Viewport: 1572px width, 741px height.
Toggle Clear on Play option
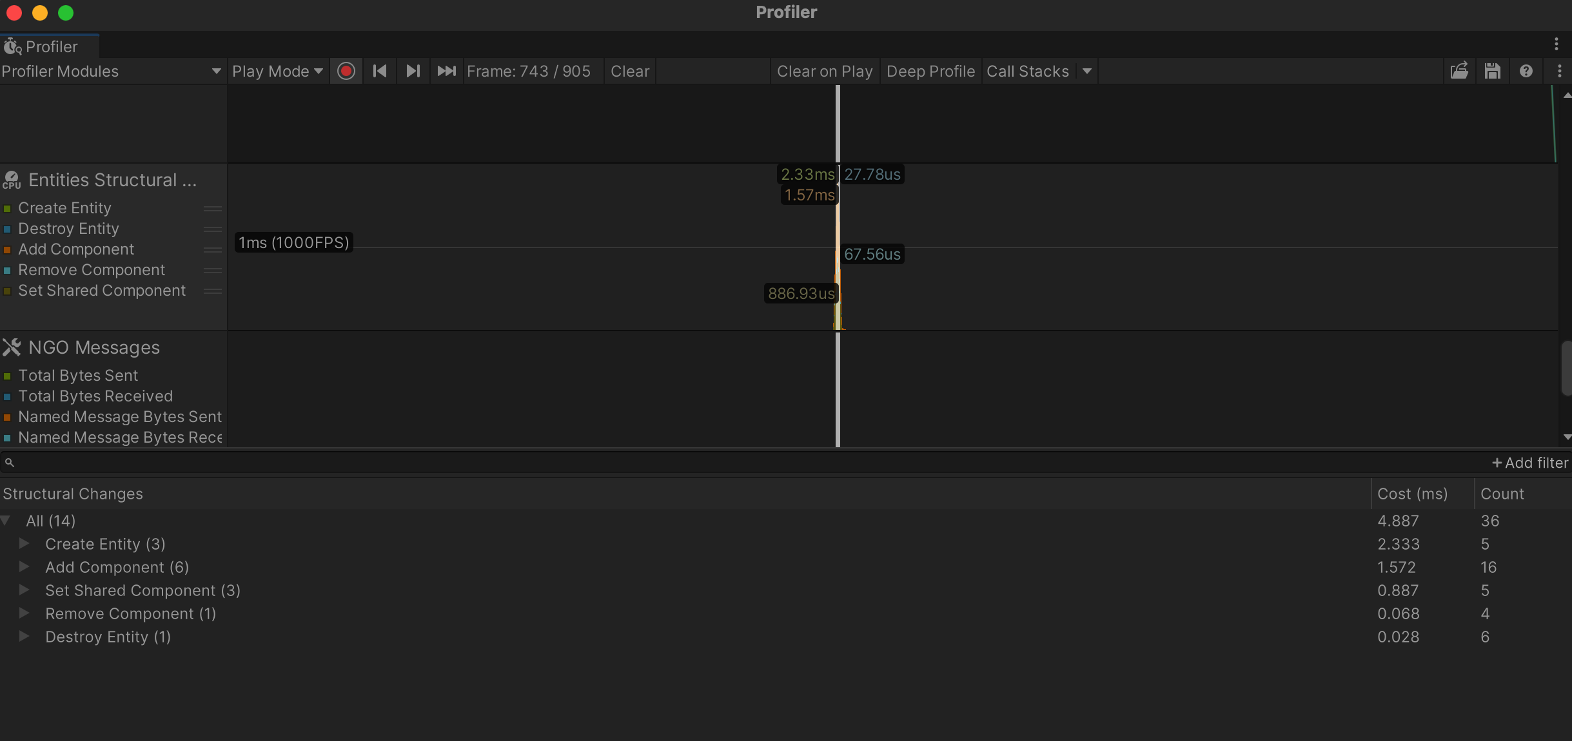[825, 71]
